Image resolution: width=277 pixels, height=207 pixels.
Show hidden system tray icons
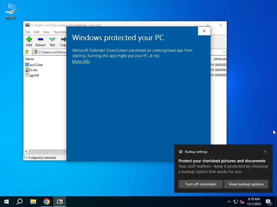click(x=229, y=202)
